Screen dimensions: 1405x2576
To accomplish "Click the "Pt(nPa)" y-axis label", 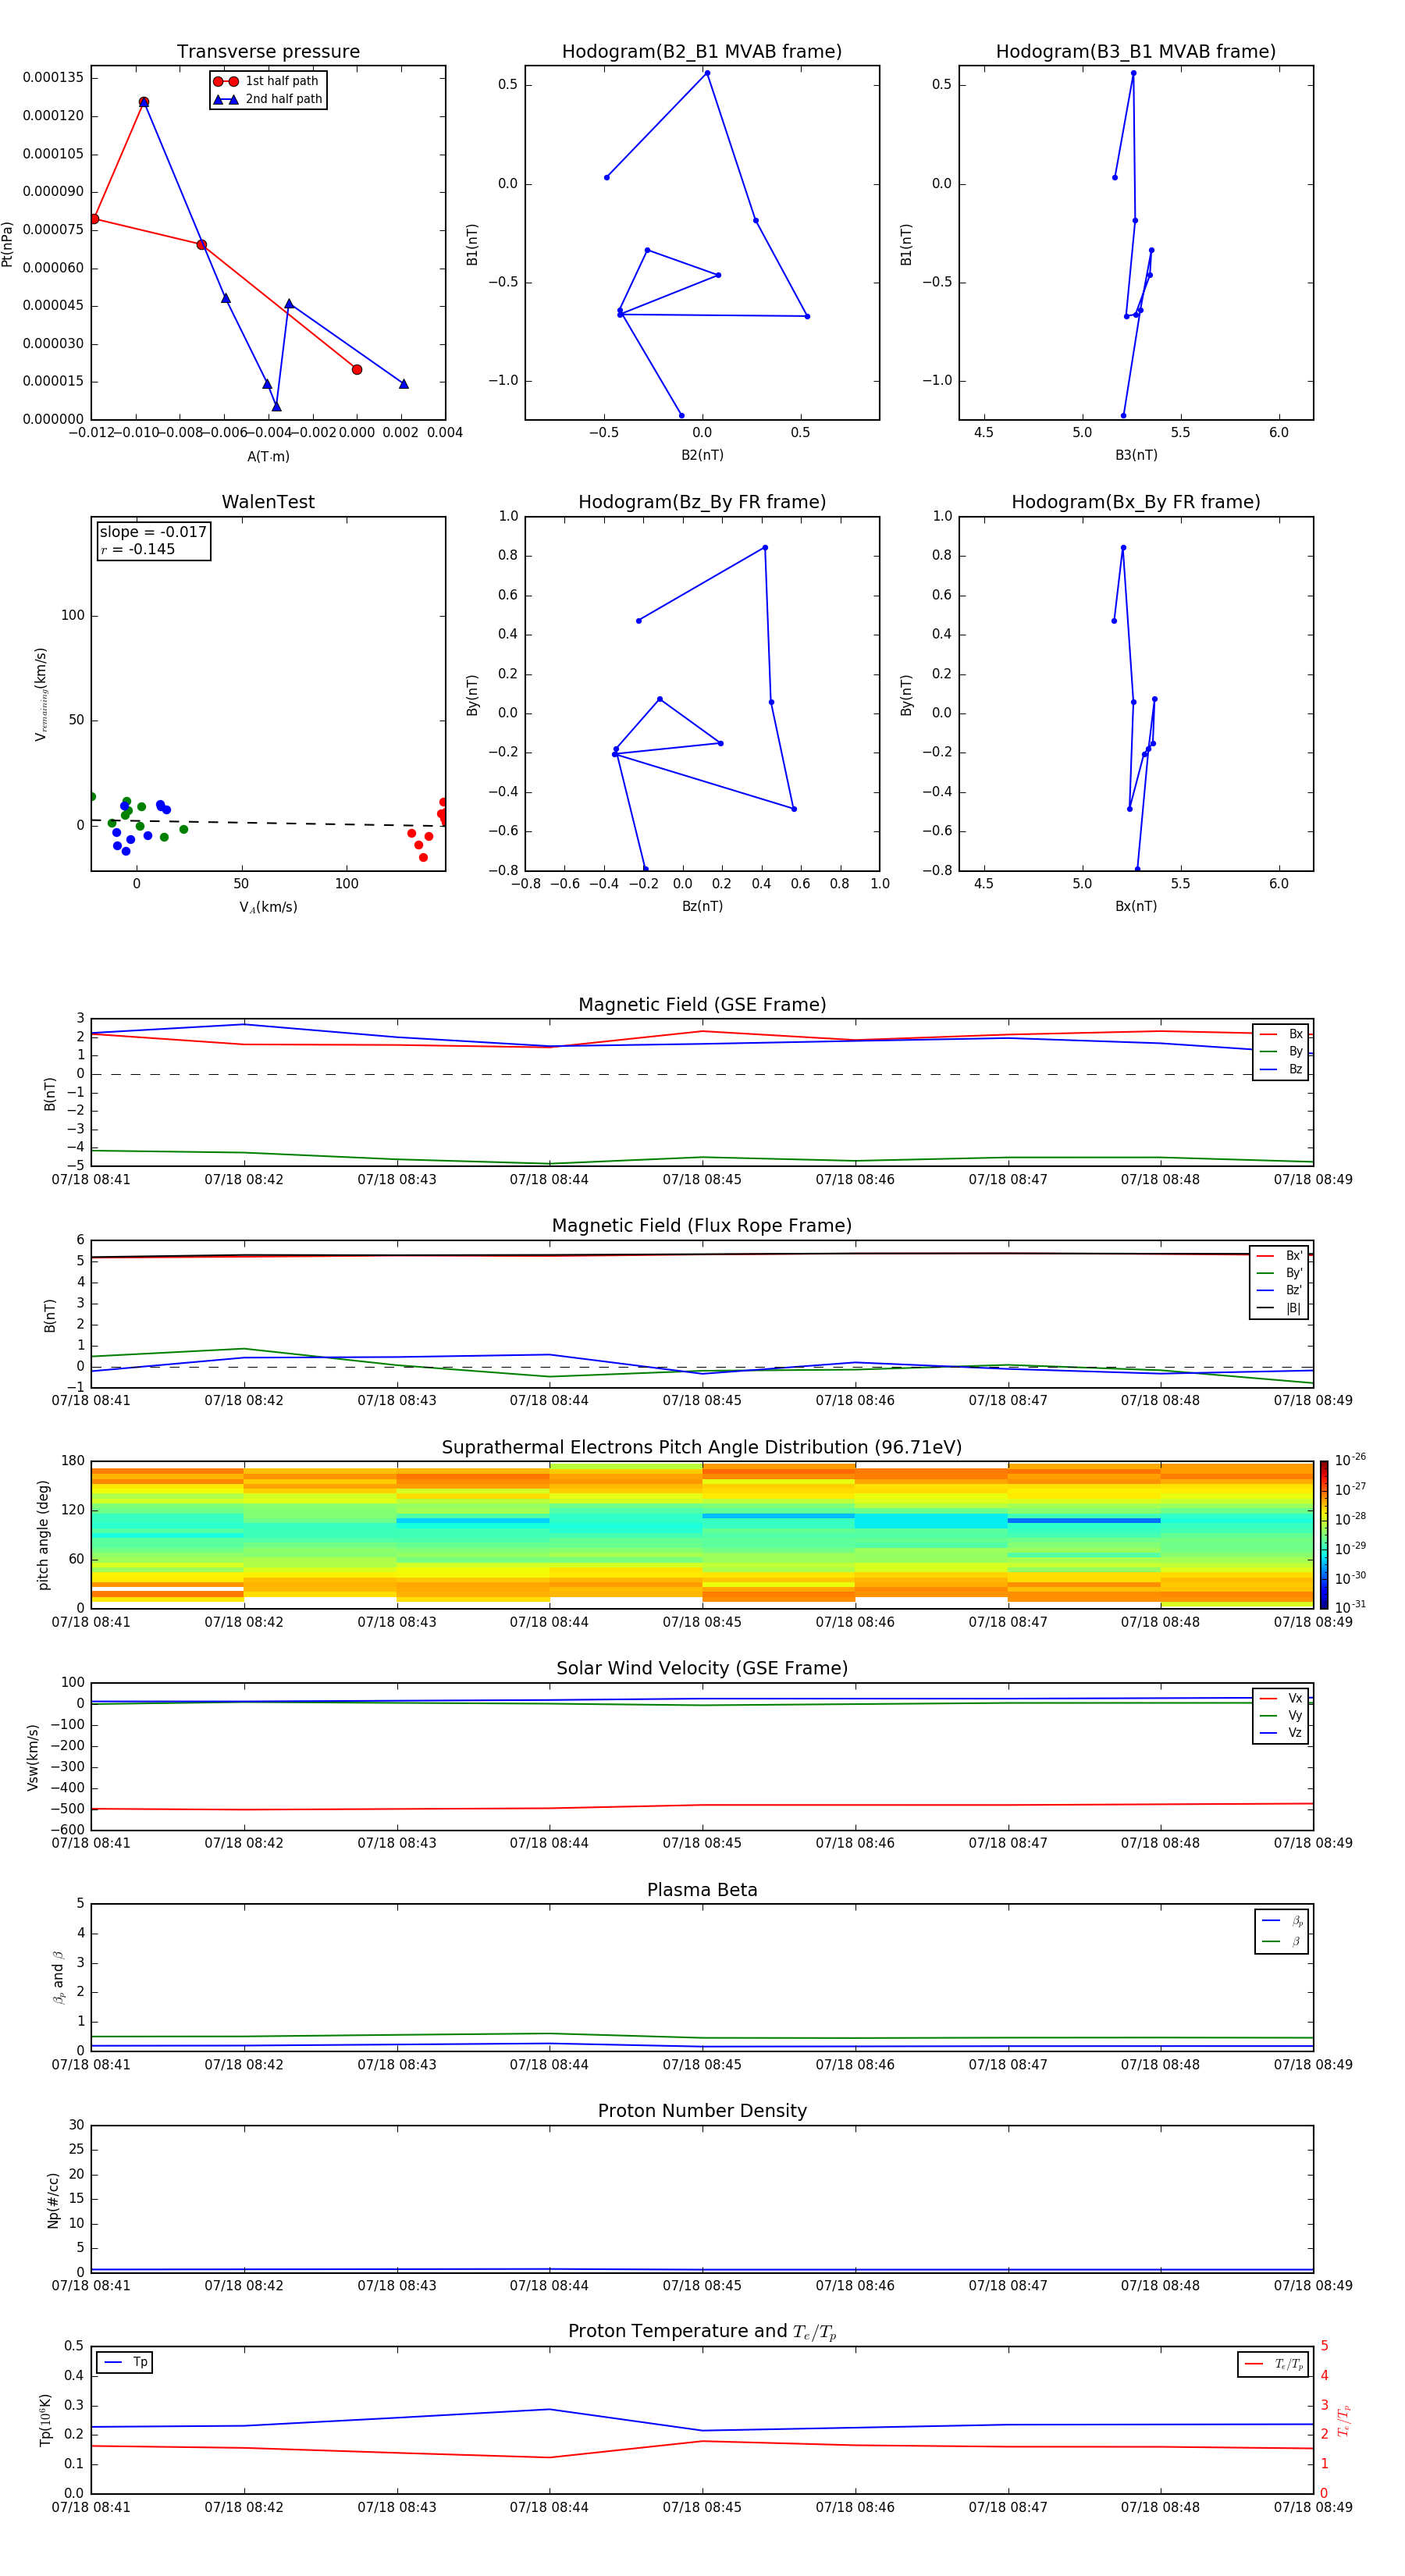I will [x=8, y=243].
